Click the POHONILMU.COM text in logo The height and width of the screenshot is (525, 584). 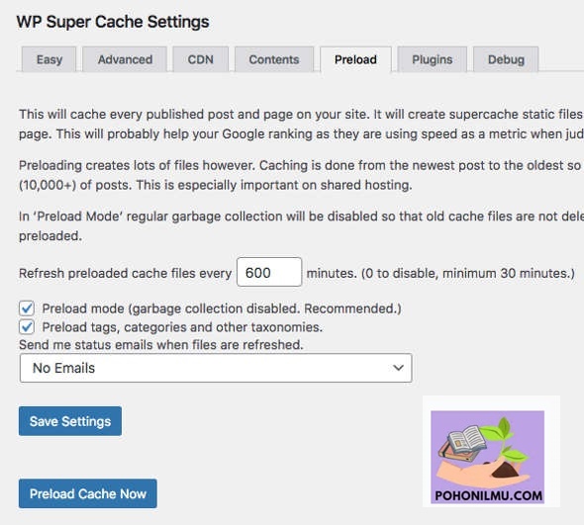[x=488, y=496]
